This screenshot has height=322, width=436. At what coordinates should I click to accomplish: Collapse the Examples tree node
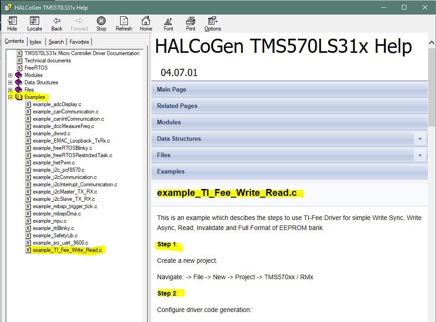point(10,97)
